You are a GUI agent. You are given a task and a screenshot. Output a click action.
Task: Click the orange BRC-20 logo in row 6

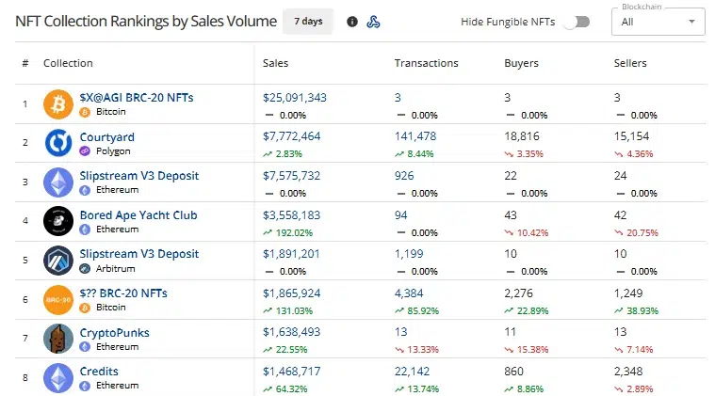pyautogui.click(x=58, y=299)
